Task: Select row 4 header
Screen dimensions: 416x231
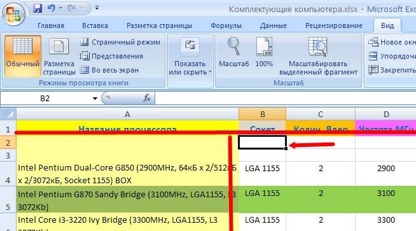Action: pos(8,174)
